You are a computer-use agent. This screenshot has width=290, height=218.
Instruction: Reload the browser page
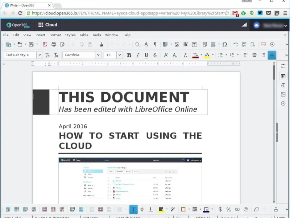(x=20, y=13)
